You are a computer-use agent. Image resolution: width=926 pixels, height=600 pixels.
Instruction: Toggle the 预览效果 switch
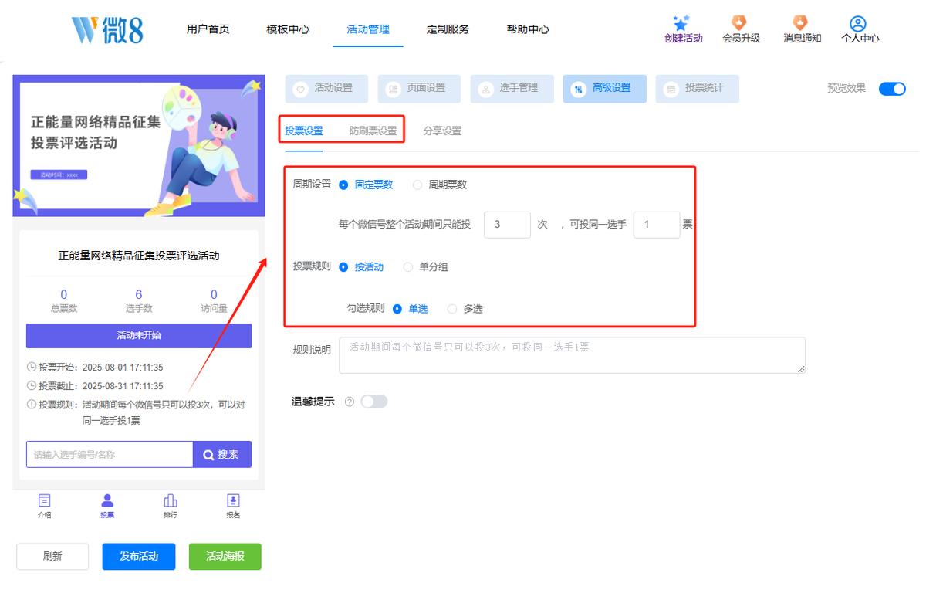pyautogui.click(x=892, y=89)
